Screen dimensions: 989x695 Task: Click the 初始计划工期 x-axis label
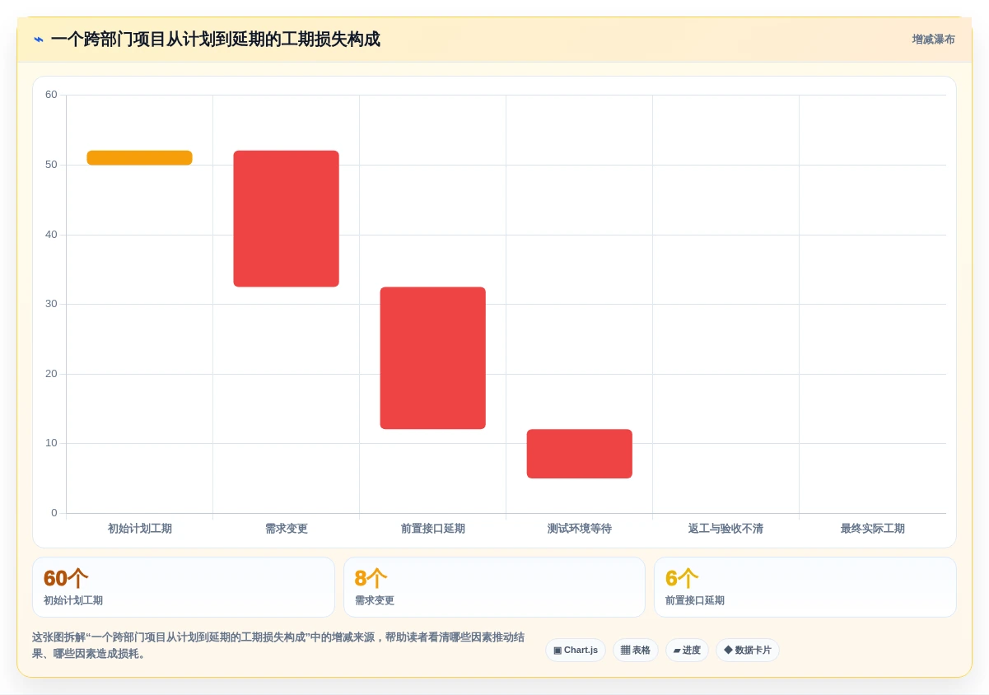pyautogui.click(x=140, y=529)
